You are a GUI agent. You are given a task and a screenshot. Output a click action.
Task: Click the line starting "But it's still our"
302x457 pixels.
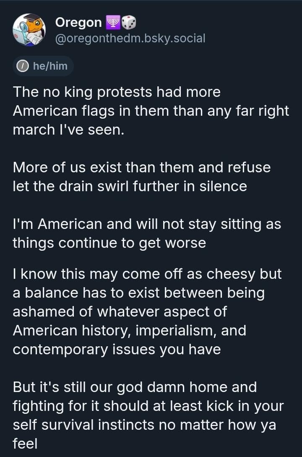[x=135, y=387]
